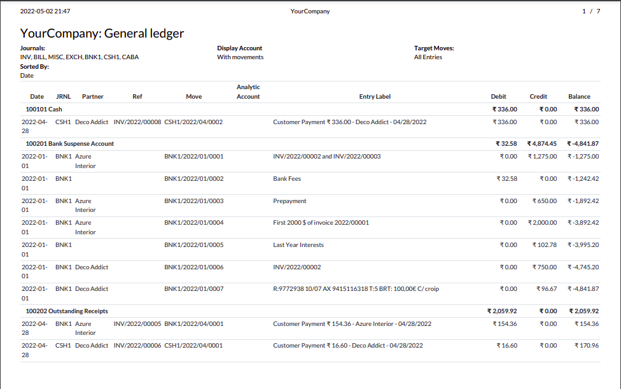Click the Bank Fees entry label
This screenshot has width=621, height=389.
click(x=287, y=179)
